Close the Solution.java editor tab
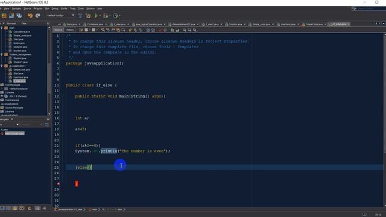Viewport: 386px width, 217px height. [244, 24]
